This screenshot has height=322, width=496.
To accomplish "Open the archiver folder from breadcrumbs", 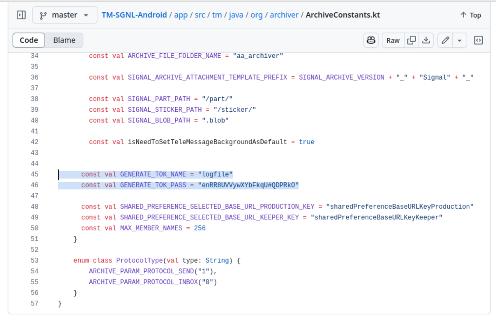I will click(284, 15).
